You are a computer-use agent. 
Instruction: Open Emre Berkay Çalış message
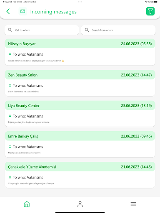(x=80, y=144)
